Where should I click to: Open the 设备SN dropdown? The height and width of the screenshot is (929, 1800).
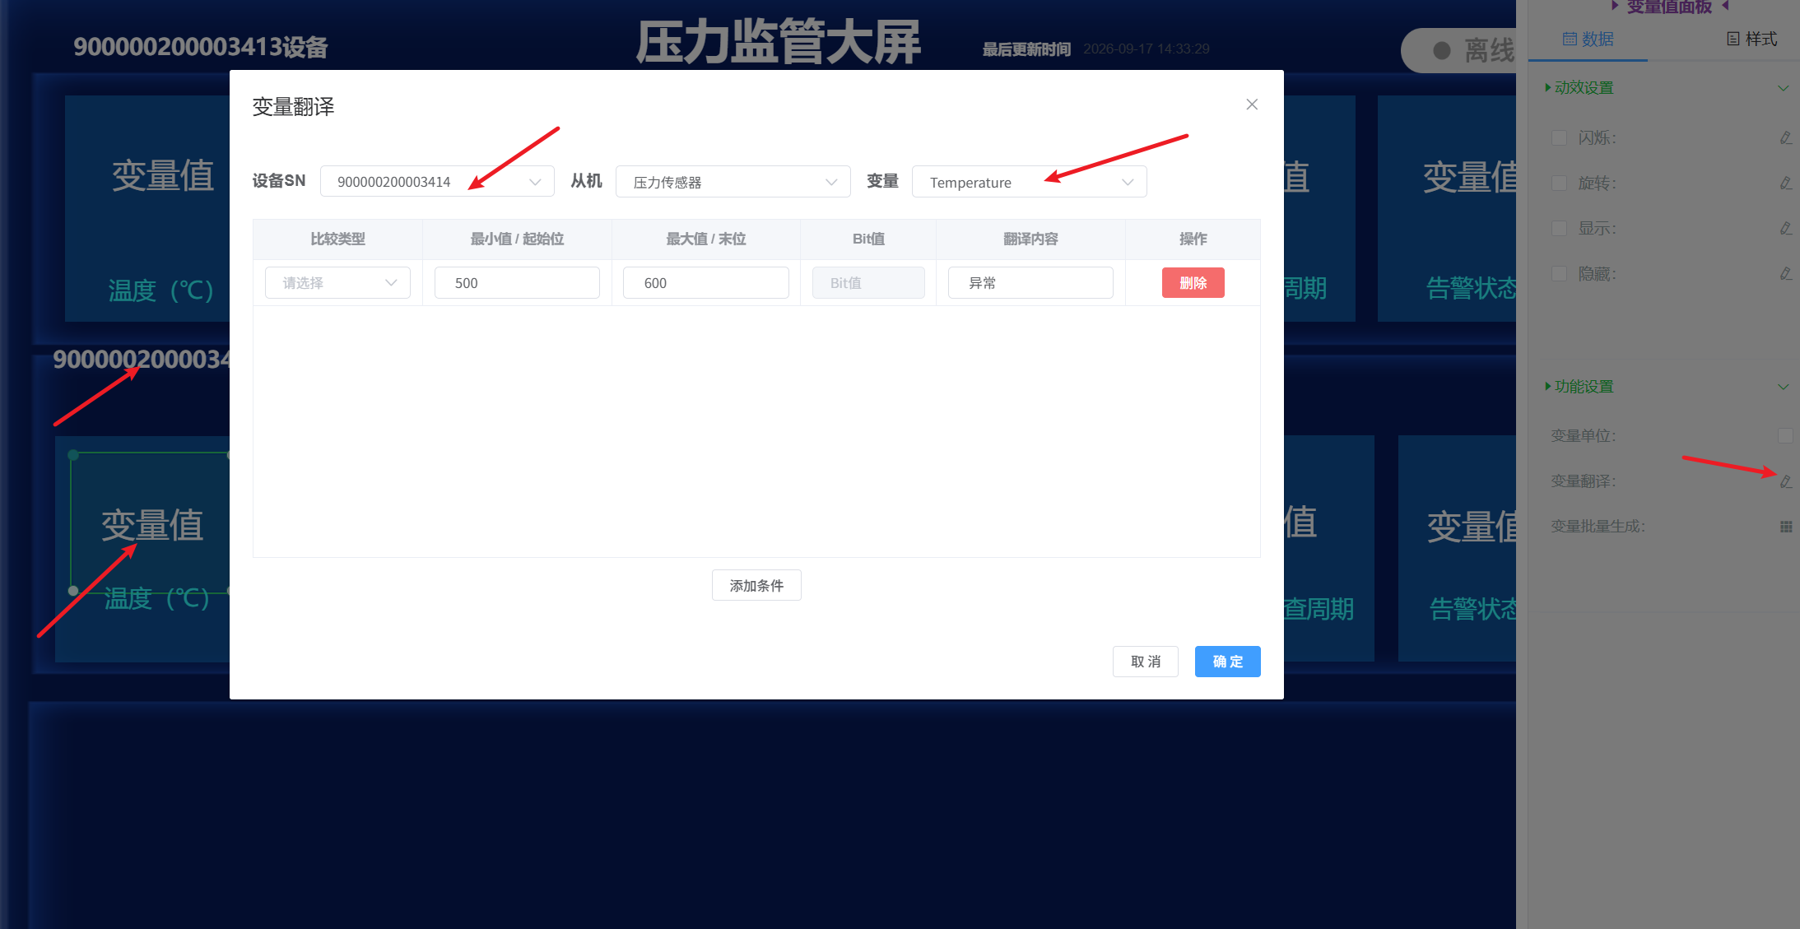point(437,182)
